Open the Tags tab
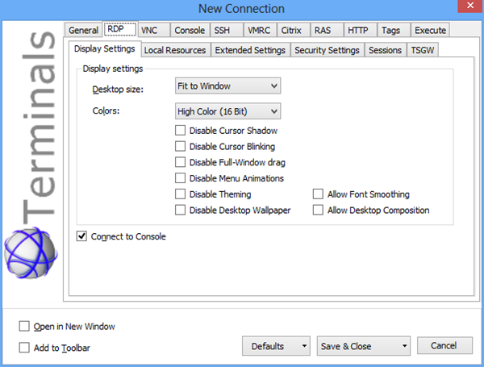This screenshot has height=367, width=484. click(394, 31)
